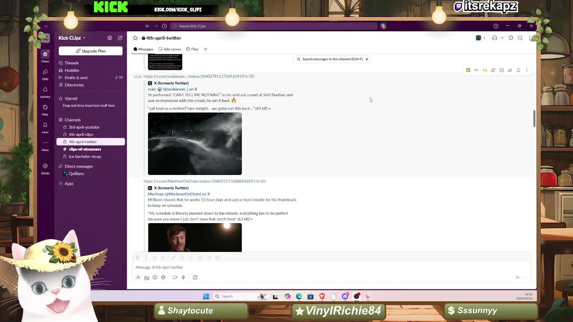Collapse the Starred section
Screen dimensions: 573x322
71,98
